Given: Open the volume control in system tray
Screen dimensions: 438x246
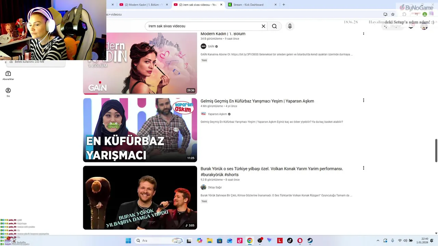Looking at the screenshot, I should point(405,241).
